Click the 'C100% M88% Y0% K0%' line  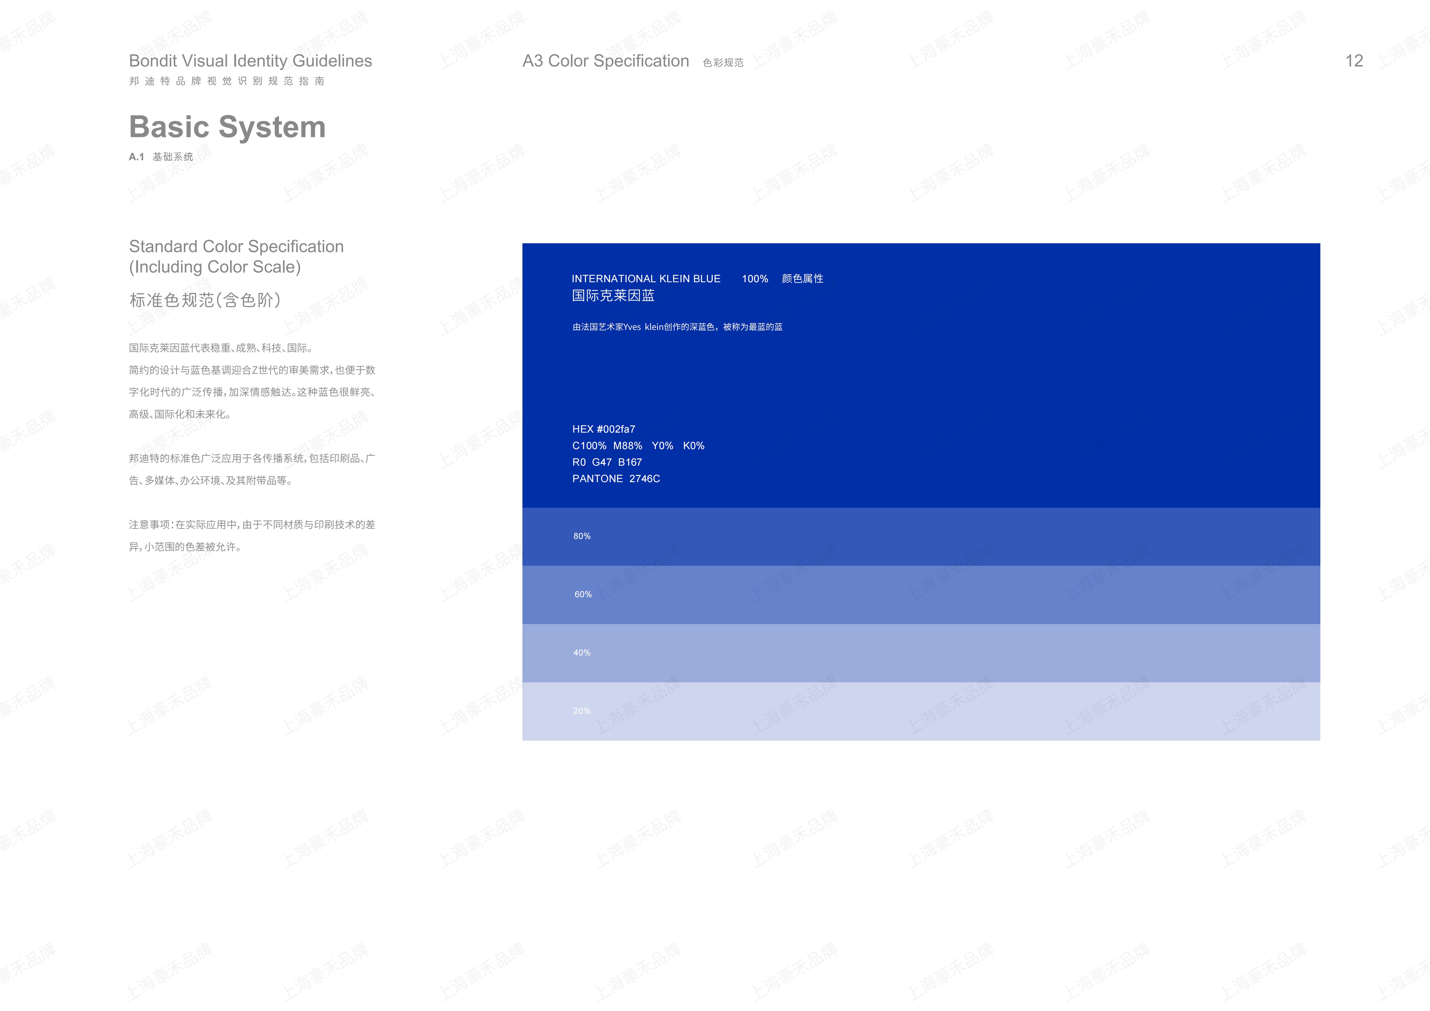tap(639, 446)
